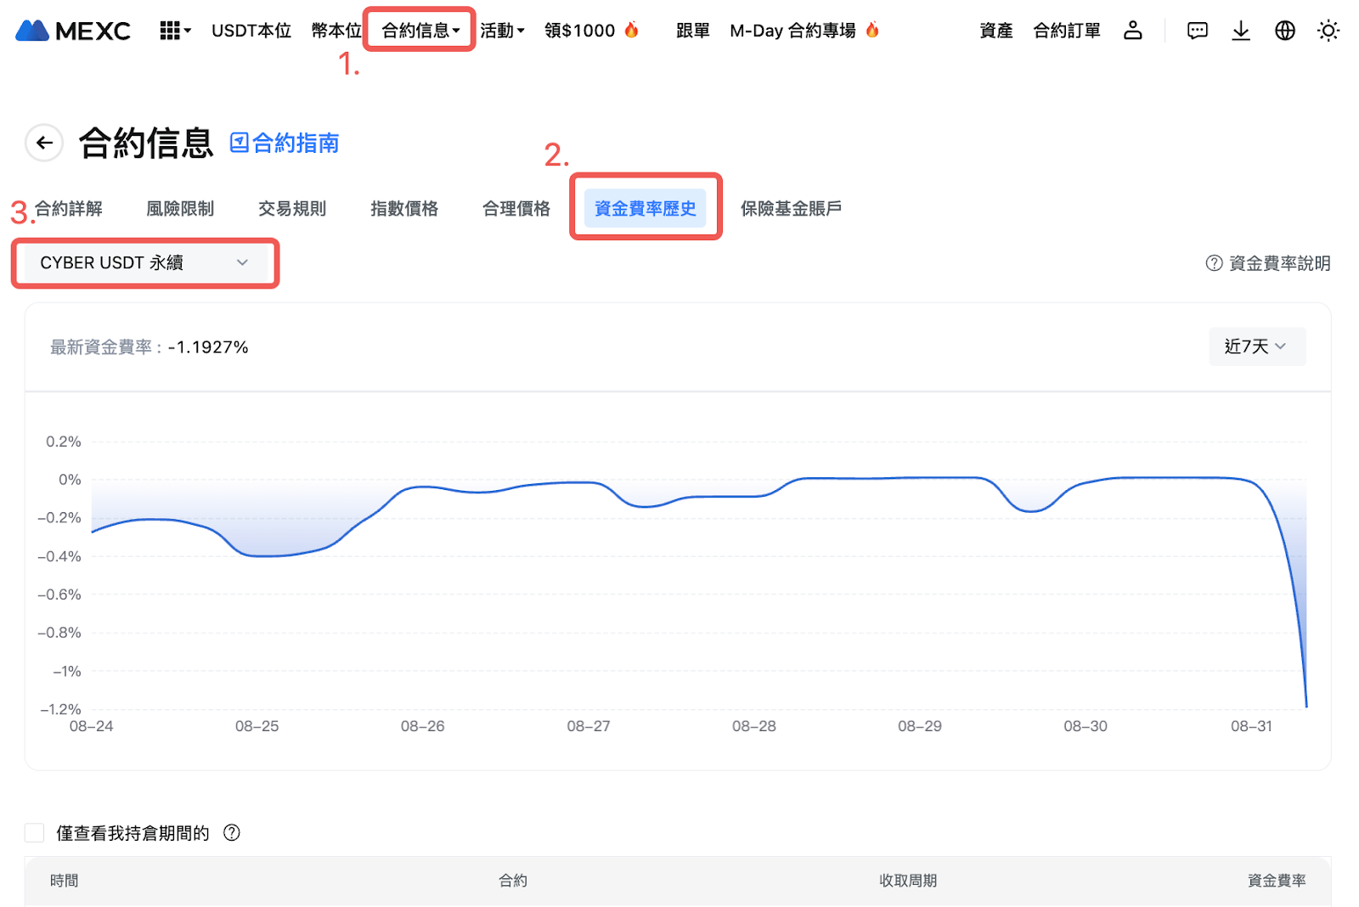Open the 近7天 time range dropdown
Screen dimensions: 1359x907
tap(1256, 346)
